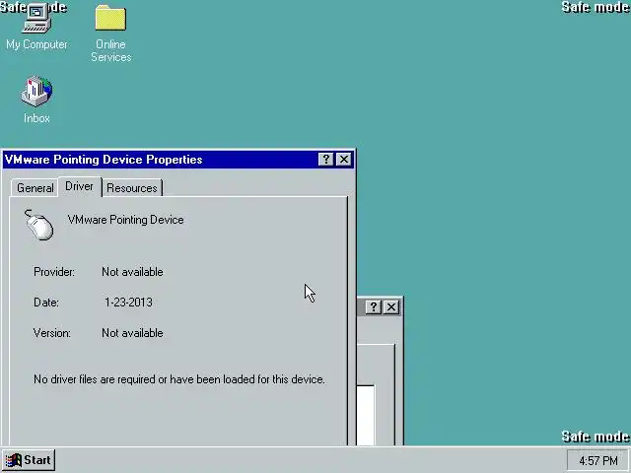Open the Start menu
631x473 pixels.
click(29, 460)
